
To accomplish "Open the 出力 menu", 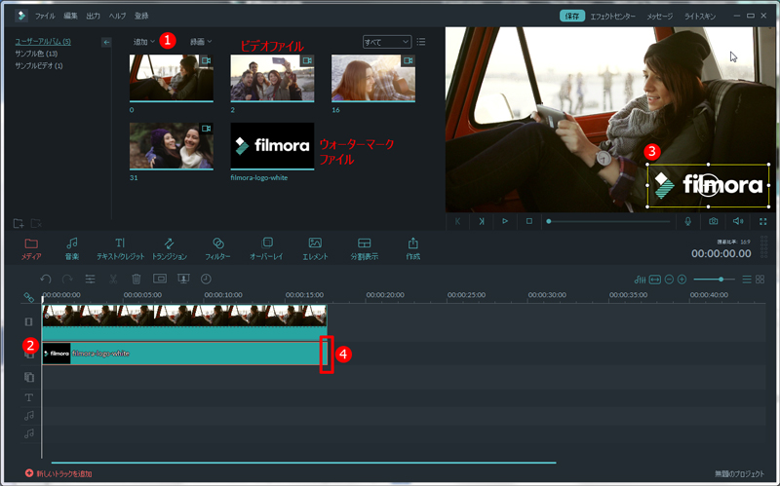I will point(93,16).
